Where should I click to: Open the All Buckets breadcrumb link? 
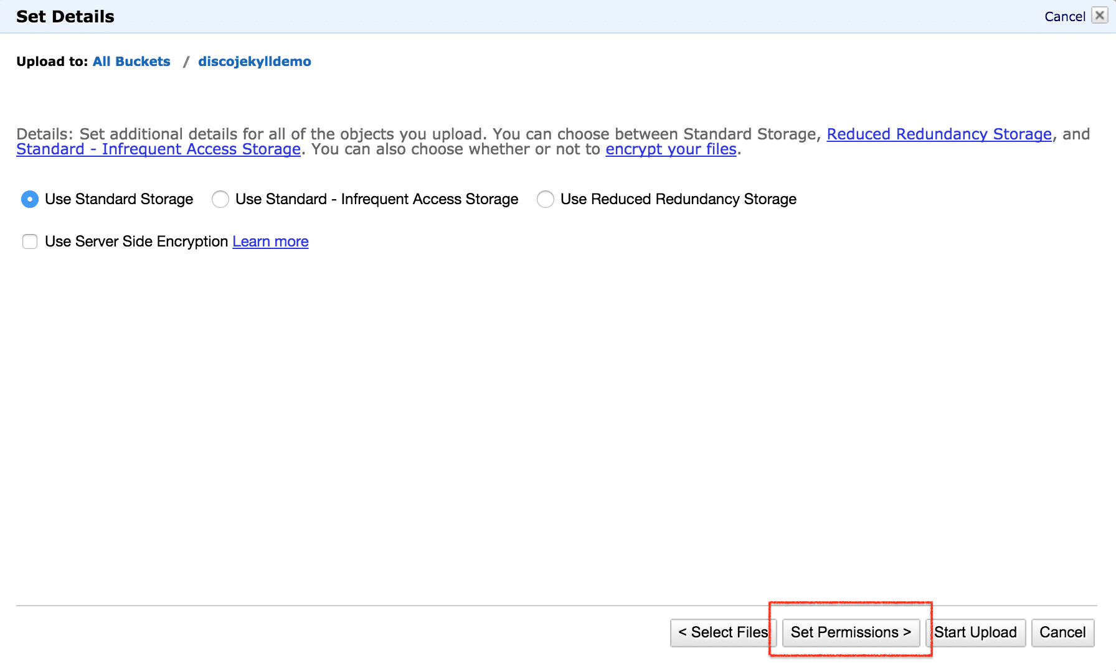pyautogui.click(x=131, y=62)
